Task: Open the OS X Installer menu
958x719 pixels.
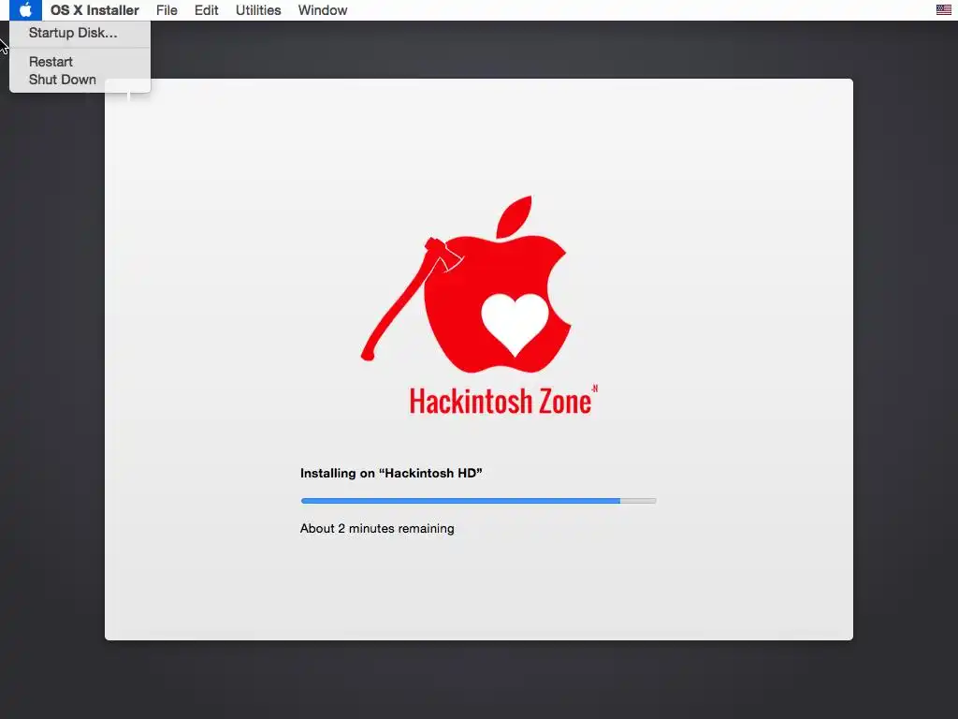Action: coord(94,10)
